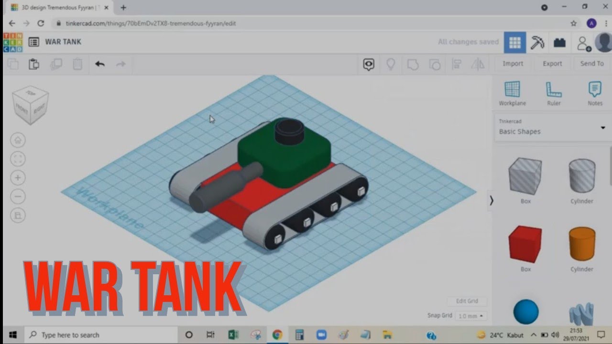Click the view cube
Viewport: 612px width, 344px height.
(x=31, y=105)
